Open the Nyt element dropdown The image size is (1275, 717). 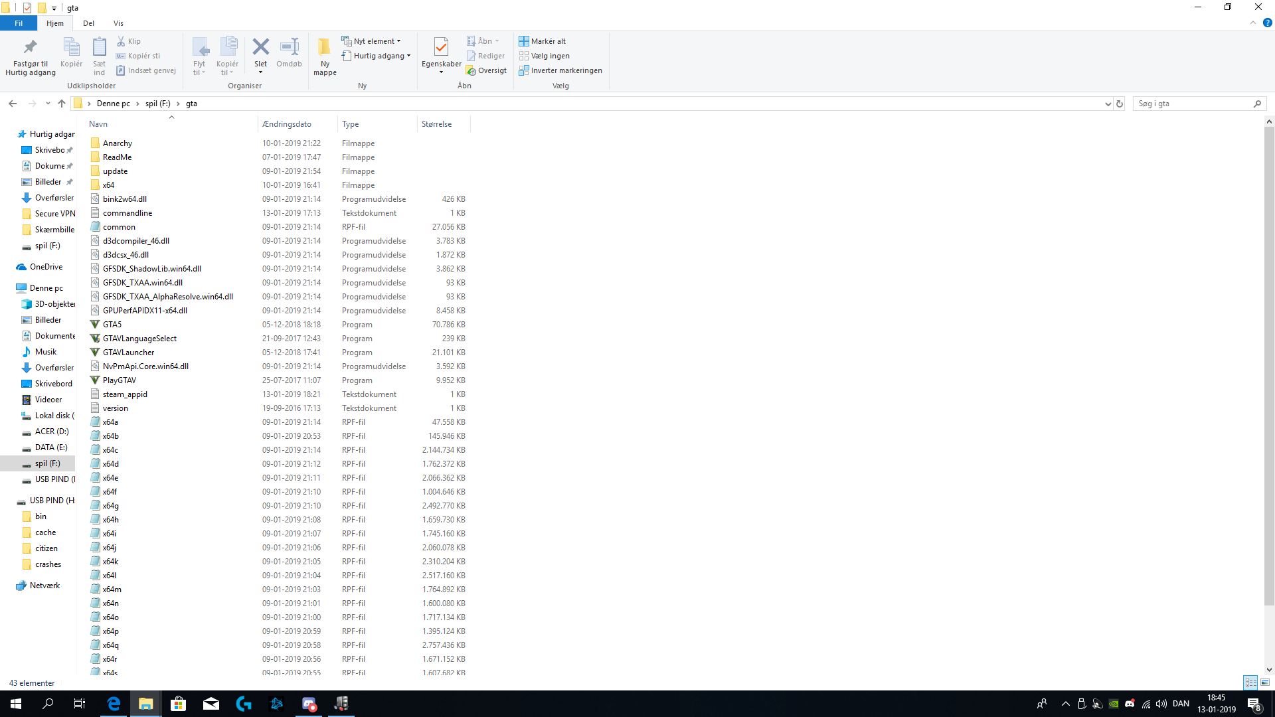pos(371,41)
